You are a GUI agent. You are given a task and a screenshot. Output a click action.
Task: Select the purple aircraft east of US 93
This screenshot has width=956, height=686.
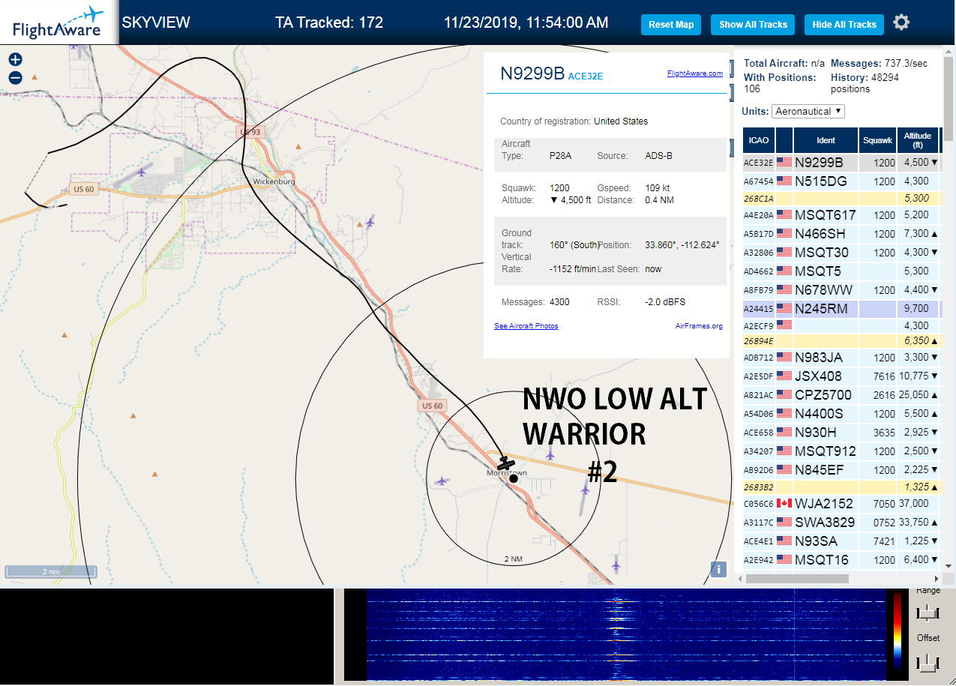(x=369, y=222)
